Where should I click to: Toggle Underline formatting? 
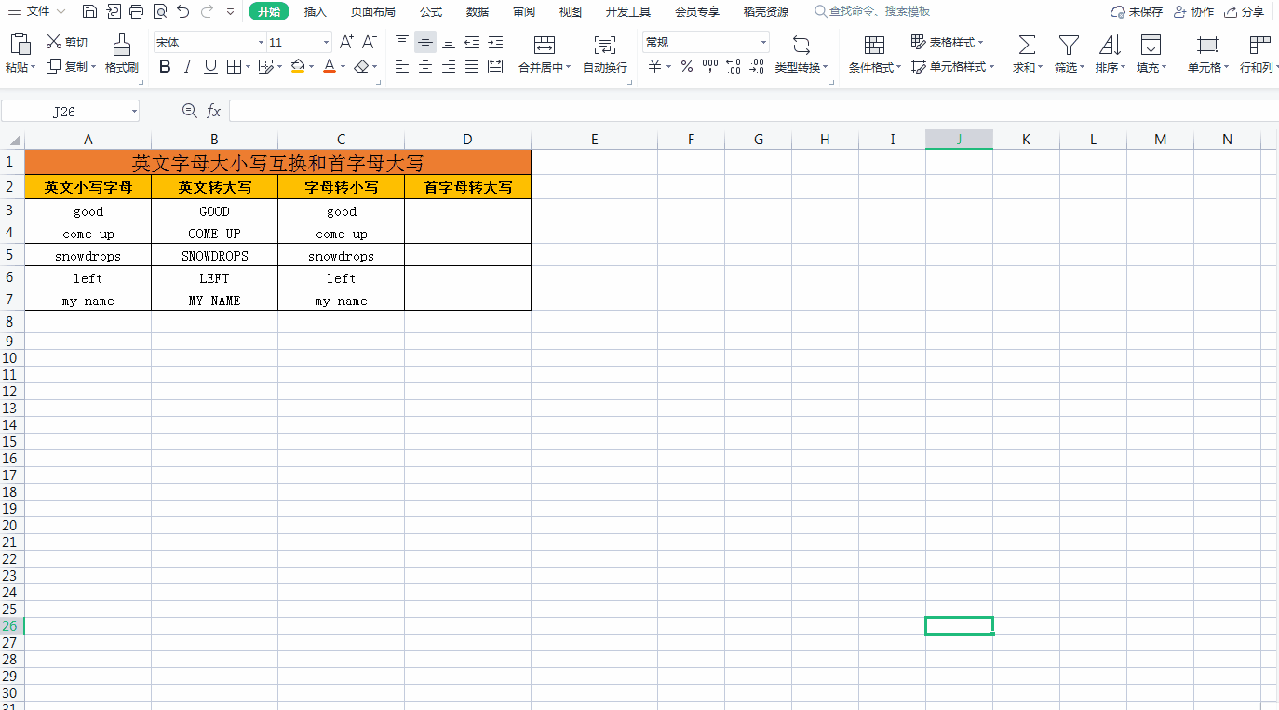(x=210, y=66)
